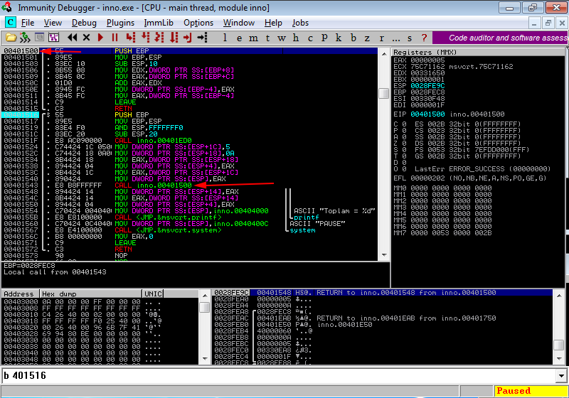Open the Debug menu
569x398 pixels.
84,23
